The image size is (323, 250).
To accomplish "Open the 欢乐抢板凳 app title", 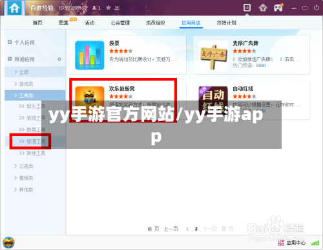I will tap(122, 88).
